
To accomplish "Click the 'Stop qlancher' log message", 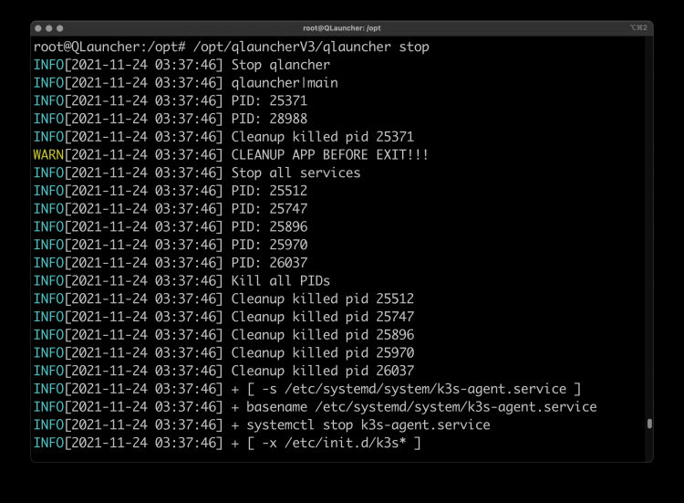I will pos(281,65).
